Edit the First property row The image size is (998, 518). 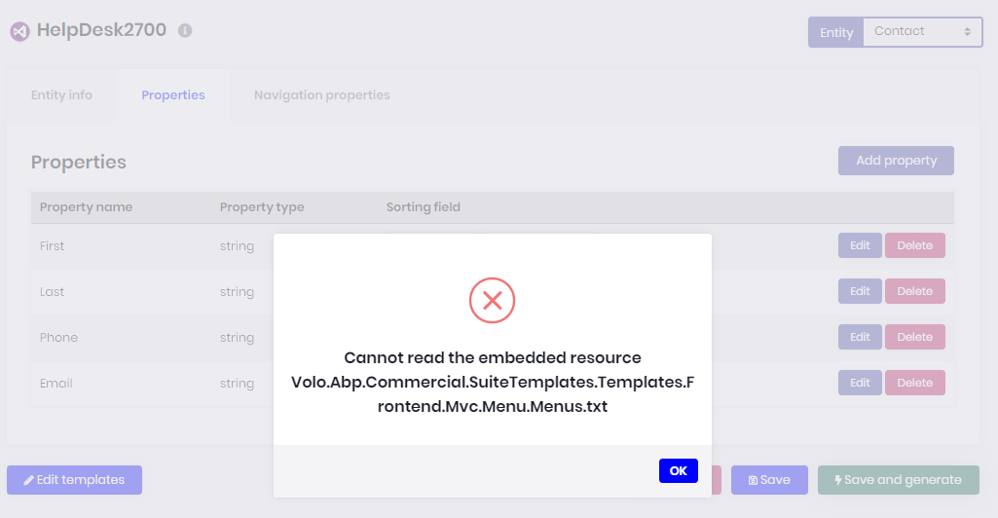tap(860, 245)
